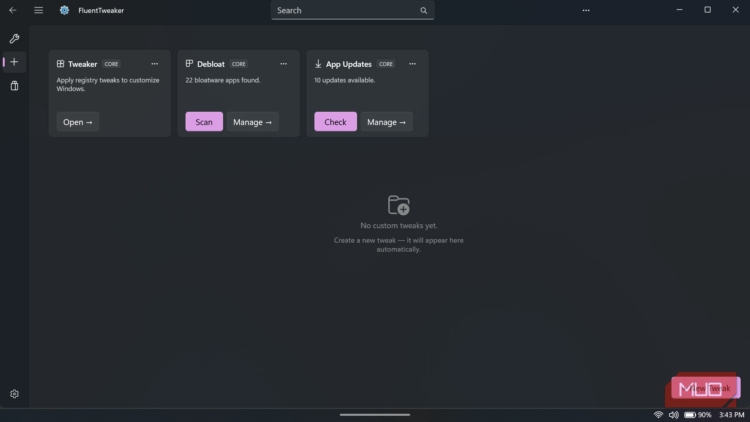Open Tweaker card more options

click(155, 64)
